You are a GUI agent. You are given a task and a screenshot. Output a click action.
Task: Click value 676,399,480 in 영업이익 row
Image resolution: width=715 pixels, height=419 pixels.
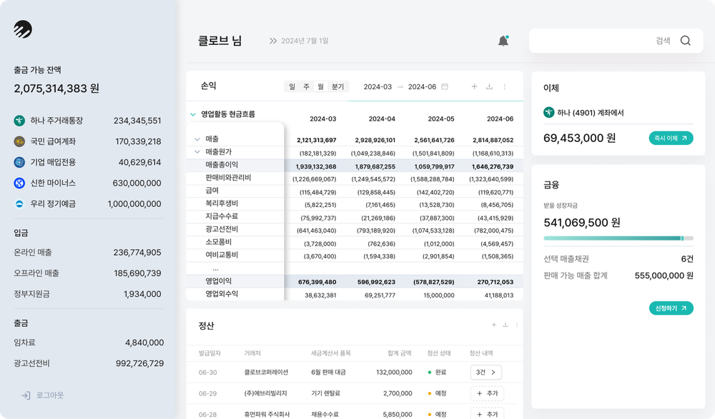click(317, 282)
